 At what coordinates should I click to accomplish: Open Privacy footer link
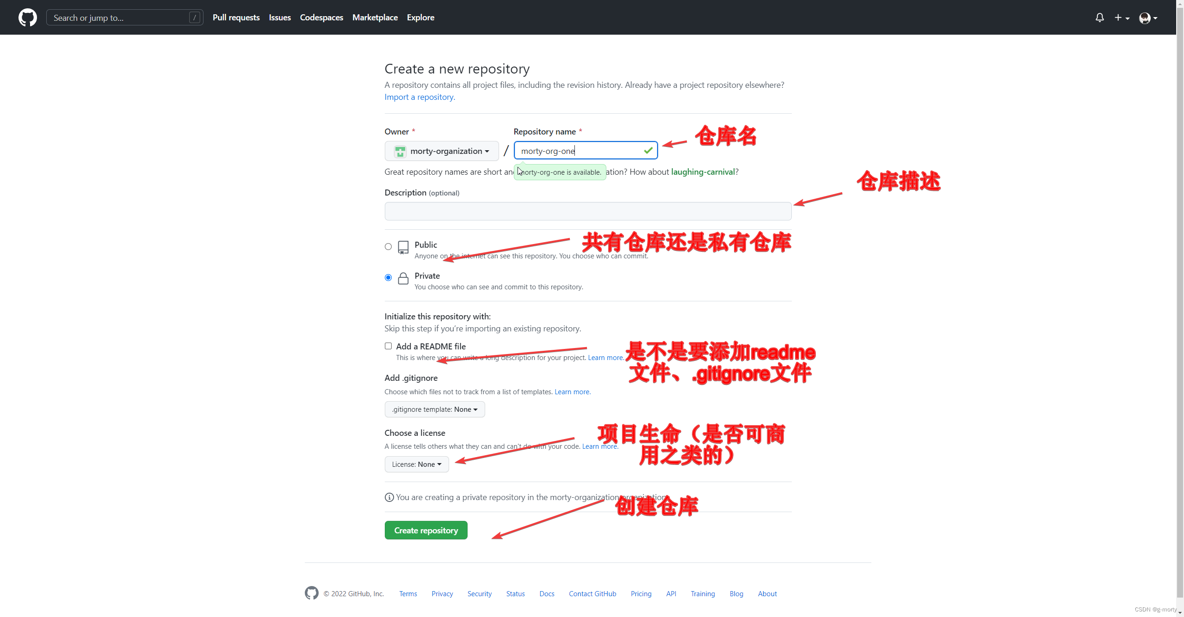[442, 594]
